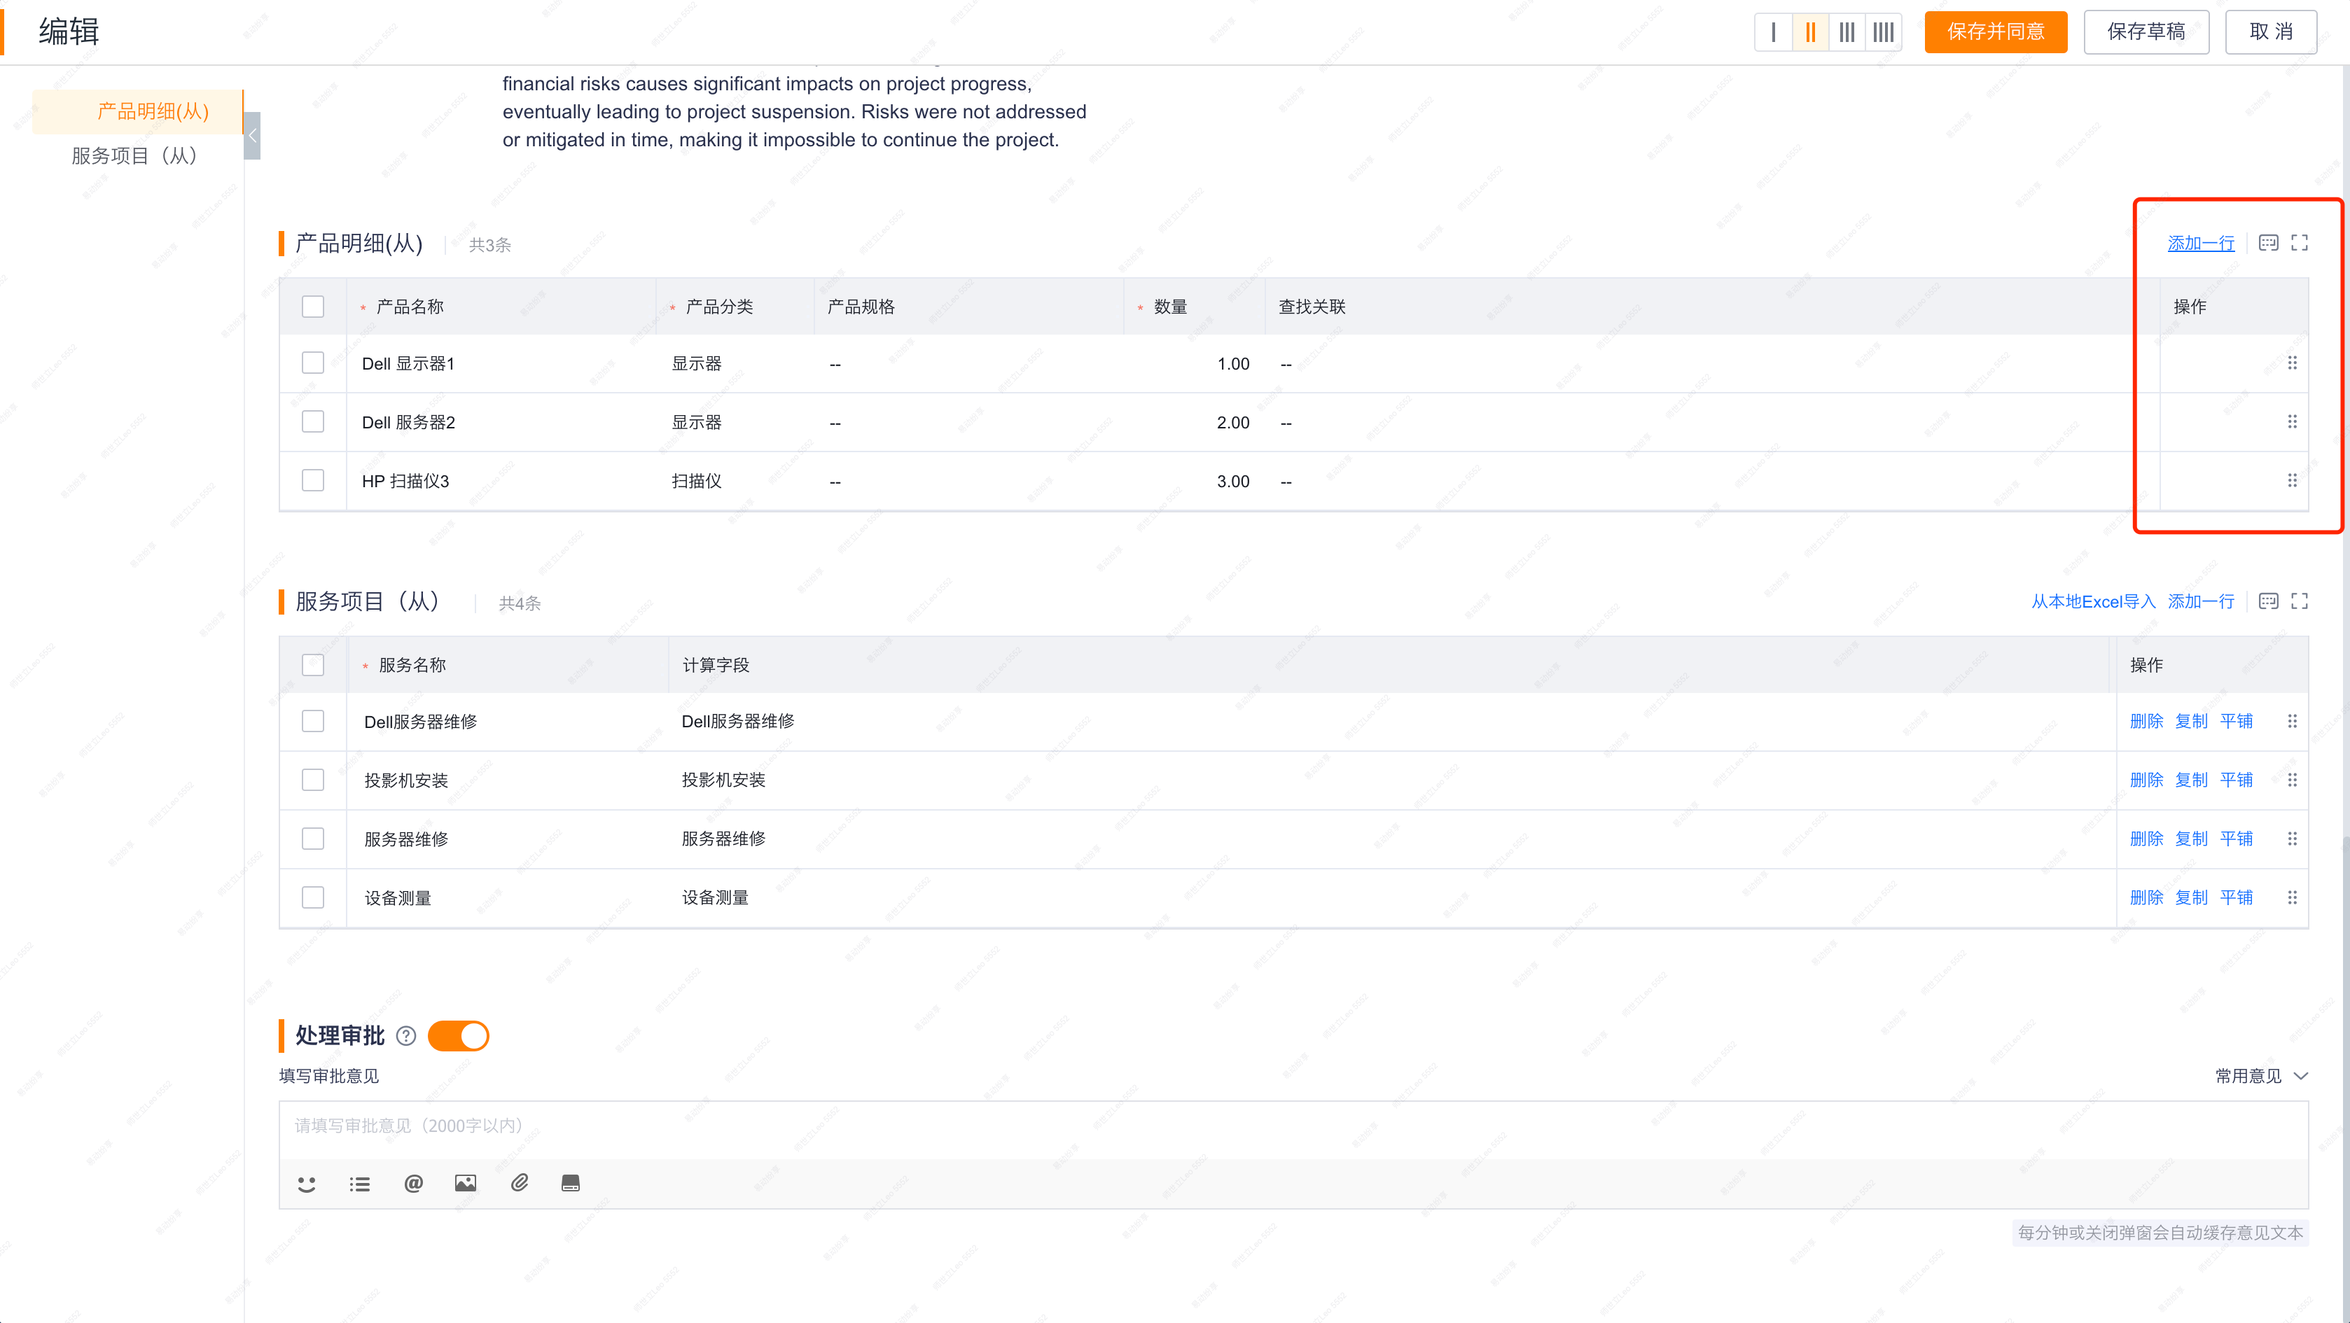Insert emoji in the approval comment

[x=307, y=1184]
